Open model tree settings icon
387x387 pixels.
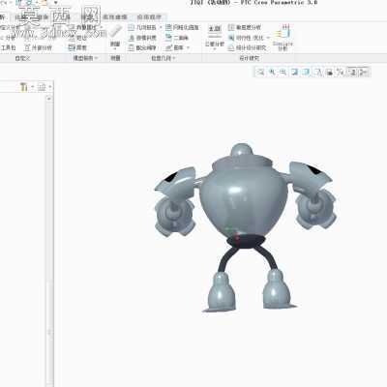click(x=24, y=87)
